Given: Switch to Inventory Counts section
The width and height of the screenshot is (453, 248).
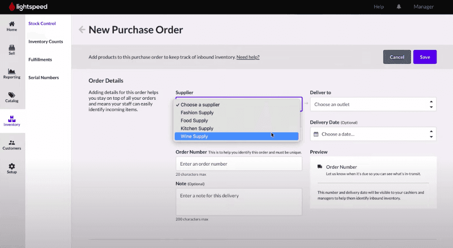Looking at the screenshot, I should [45, 42].
